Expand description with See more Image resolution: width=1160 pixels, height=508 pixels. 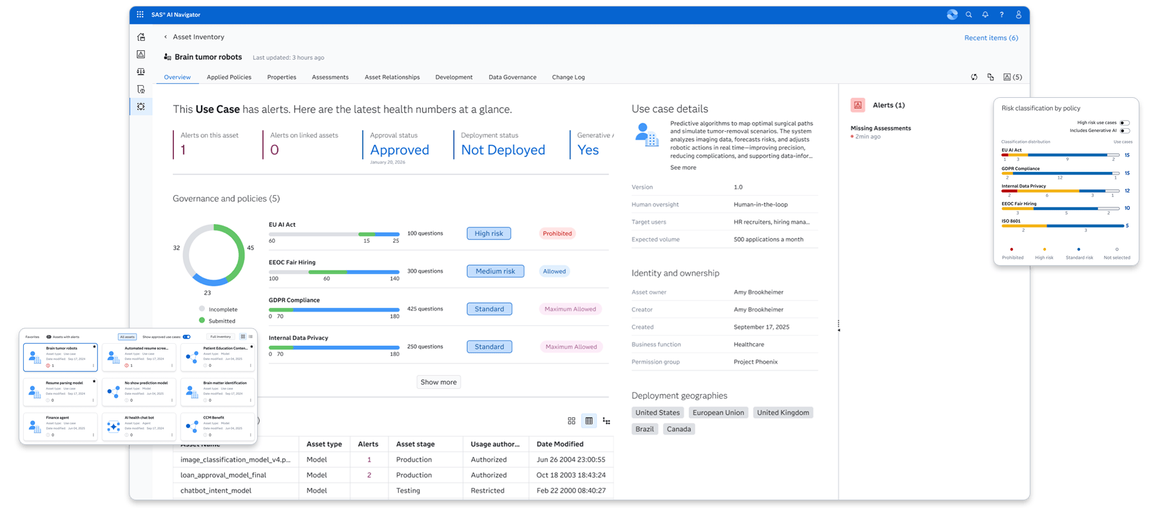coord(682,167)
